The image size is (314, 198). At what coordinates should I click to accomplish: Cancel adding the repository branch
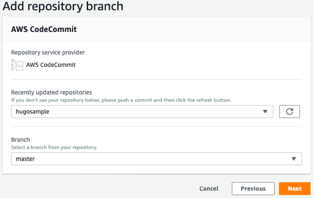tap(209, 189)
